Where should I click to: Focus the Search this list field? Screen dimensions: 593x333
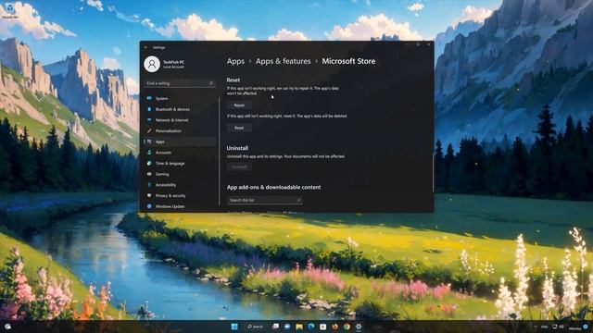pyautogui.click(x=264, y=200)
